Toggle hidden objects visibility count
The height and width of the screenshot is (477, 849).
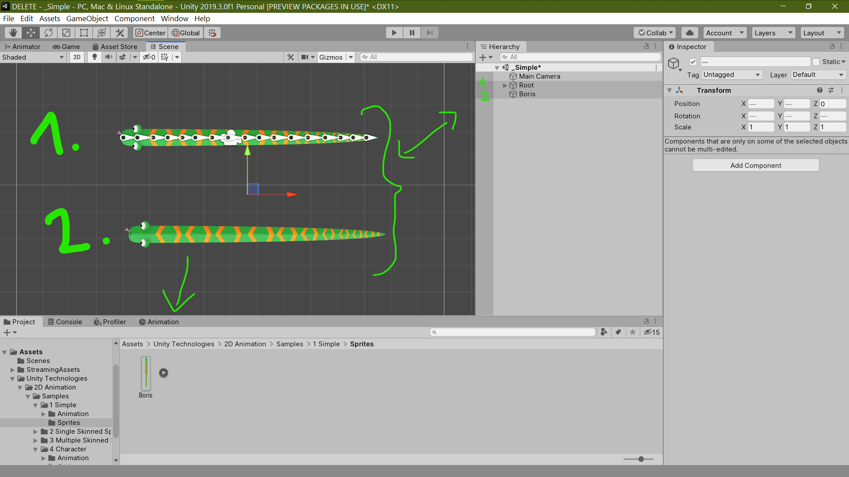point(149,57)
